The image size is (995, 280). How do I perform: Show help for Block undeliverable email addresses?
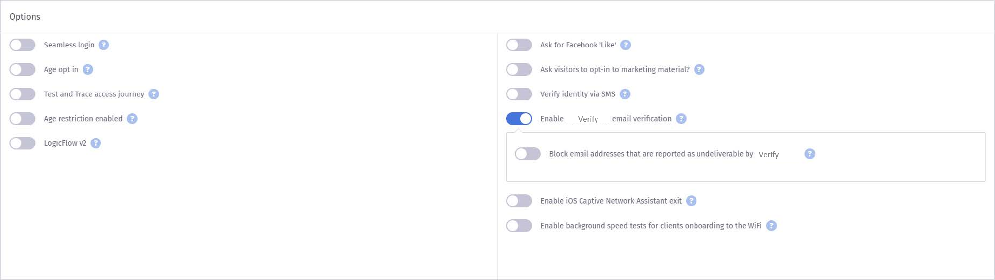[809, 154]
